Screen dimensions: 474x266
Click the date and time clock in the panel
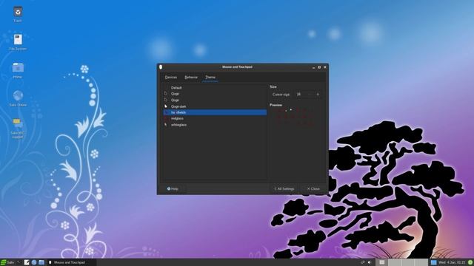pos(452,262)
